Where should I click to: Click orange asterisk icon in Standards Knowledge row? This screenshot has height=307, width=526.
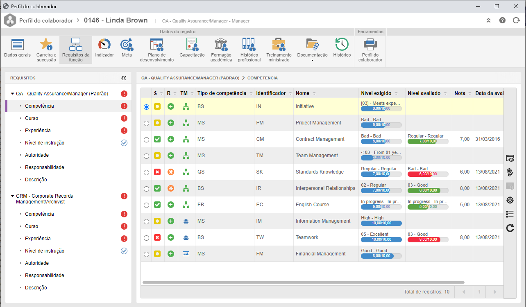[x=171, y=172]
